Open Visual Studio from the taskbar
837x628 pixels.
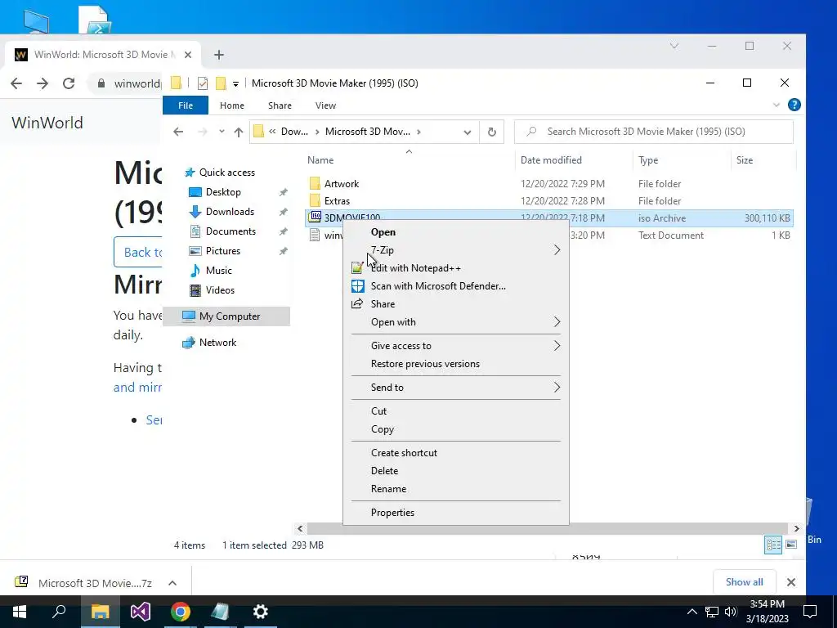pos(141,612)
